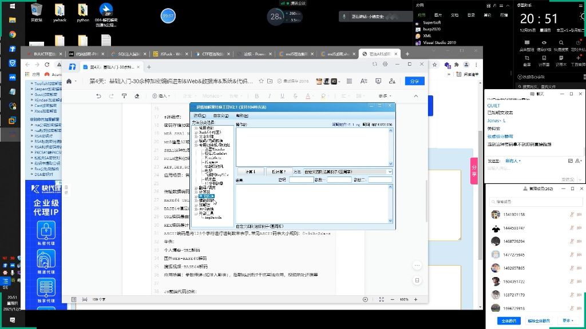Open the 所有人 recipient dropdown in chat

pyautogui.click(x=513, y=161)
